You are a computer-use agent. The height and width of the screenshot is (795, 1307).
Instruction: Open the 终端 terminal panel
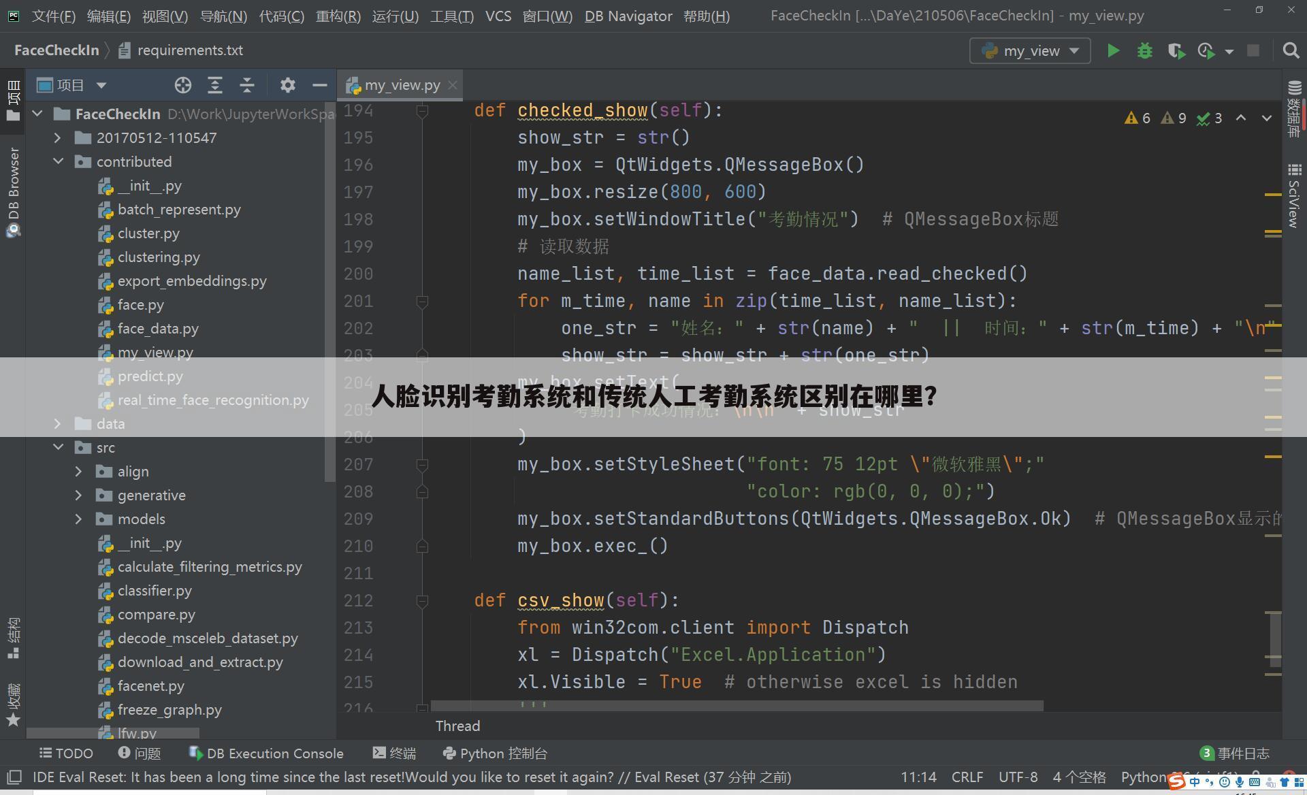click(395, 753)
